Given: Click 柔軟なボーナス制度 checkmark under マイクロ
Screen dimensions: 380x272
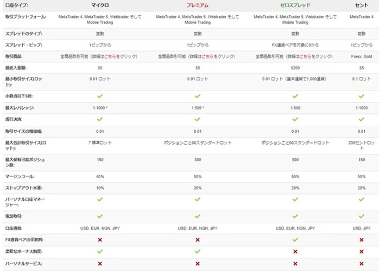Looking at the screenshot, I should click(100, 251).
